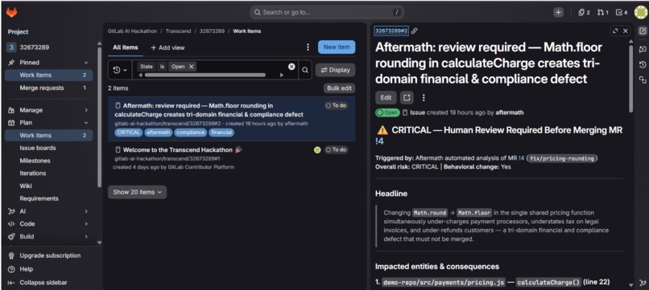
Task: Run search with the magnifier icon
Action: click(305, 70)
